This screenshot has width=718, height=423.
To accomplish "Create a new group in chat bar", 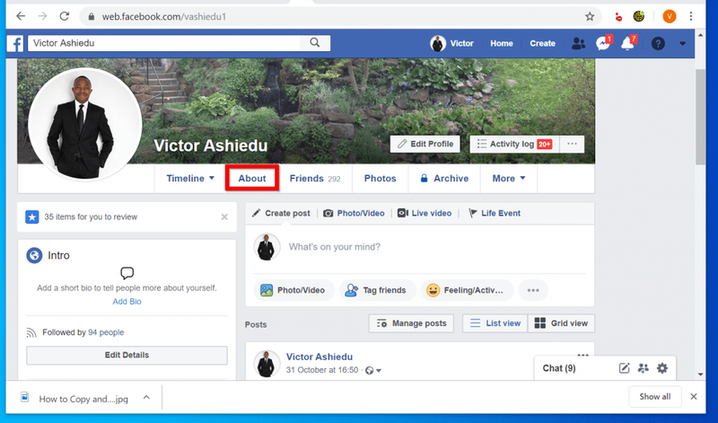I will click(x=643, y=368).
